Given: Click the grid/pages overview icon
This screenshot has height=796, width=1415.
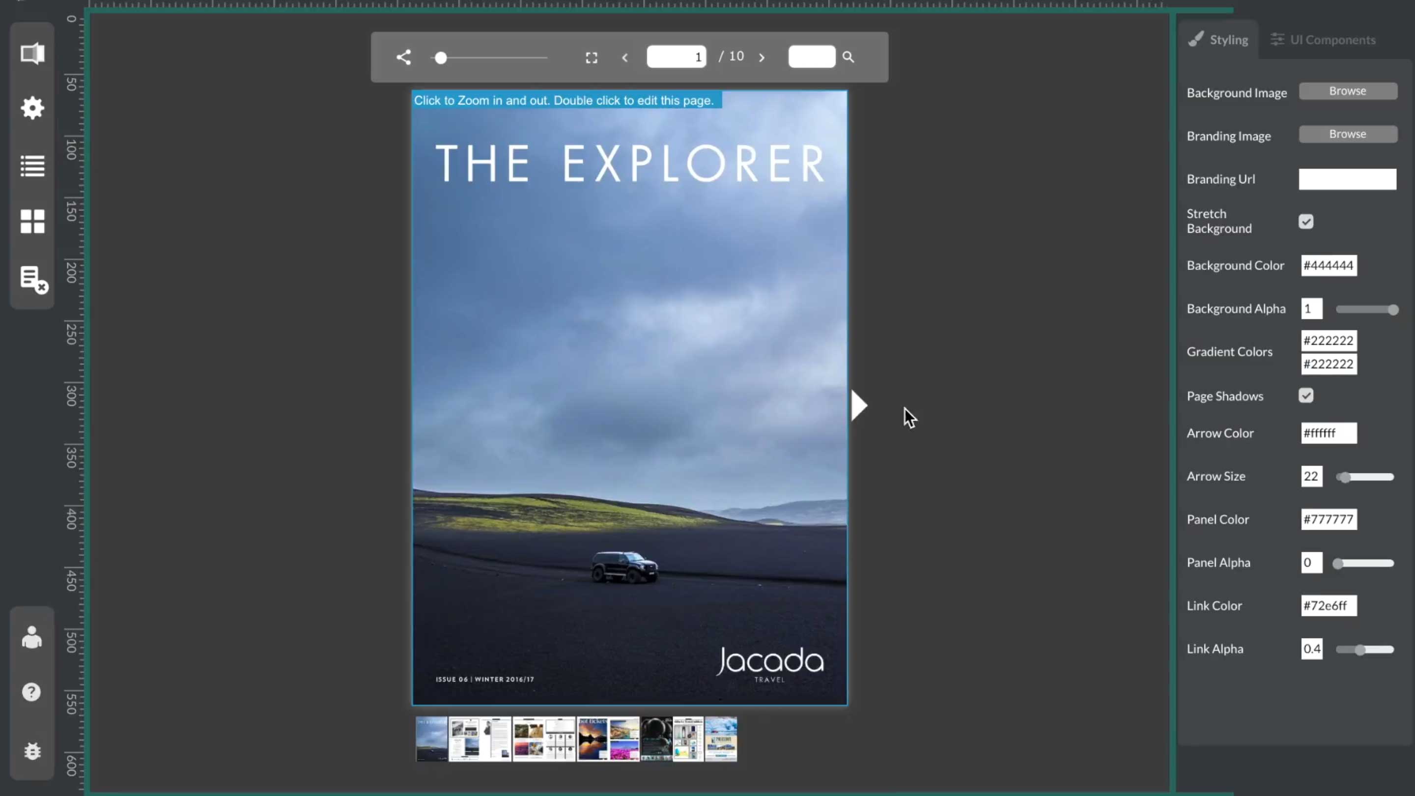Looking at the screenshot, I should point(32,222).
